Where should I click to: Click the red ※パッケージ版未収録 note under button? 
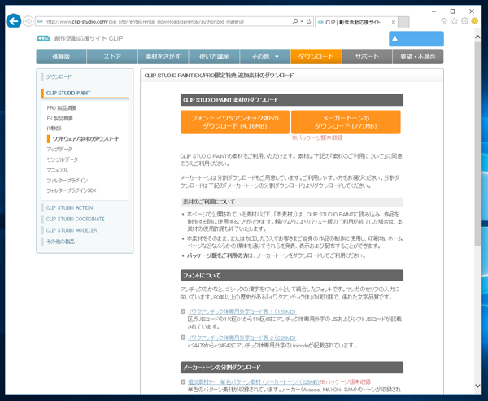tap(317, 137)
